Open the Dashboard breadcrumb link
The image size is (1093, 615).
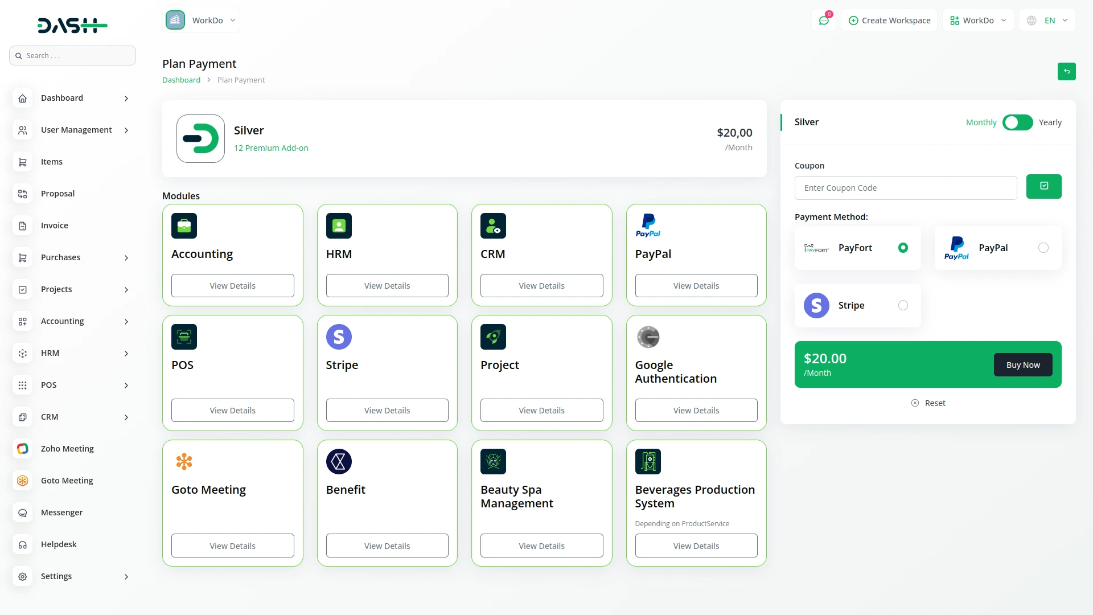point(181,80)
